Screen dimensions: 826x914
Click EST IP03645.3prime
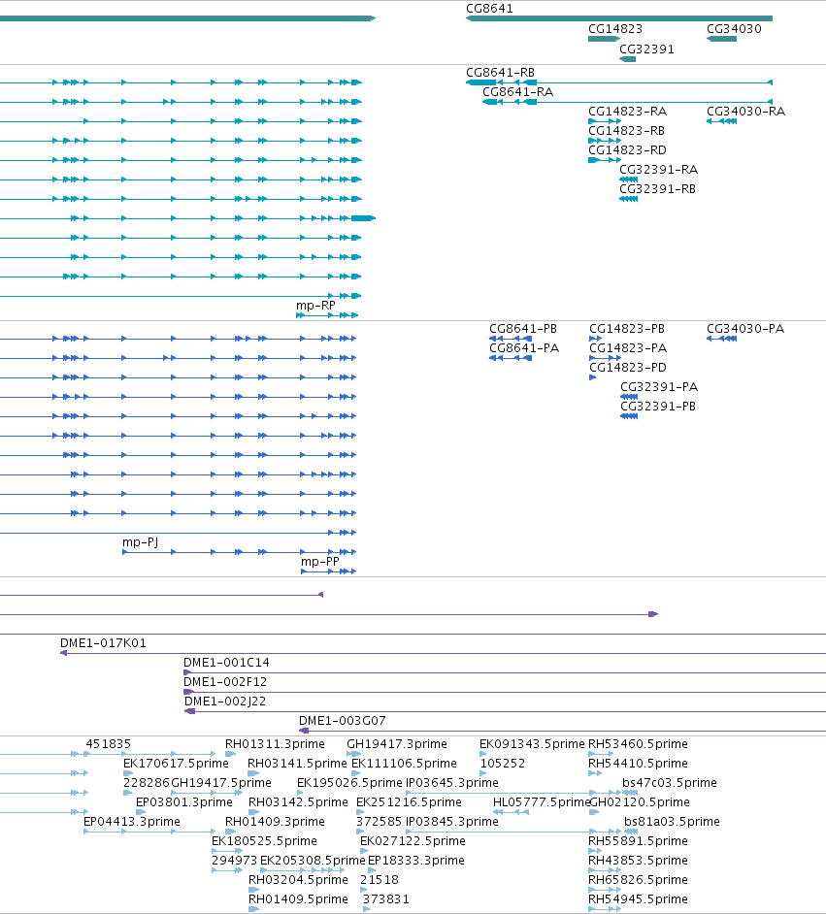(x=451, y=783)
